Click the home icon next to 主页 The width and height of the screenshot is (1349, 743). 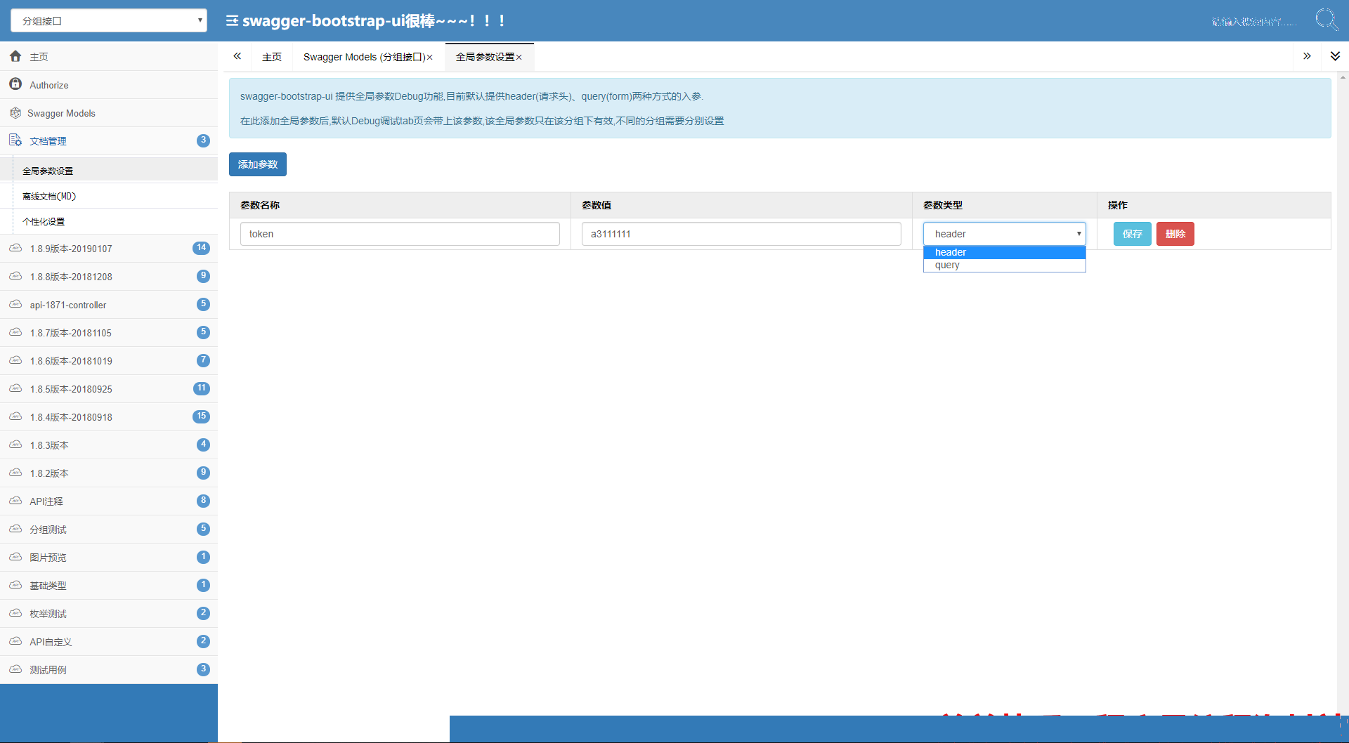pos(15,56)
